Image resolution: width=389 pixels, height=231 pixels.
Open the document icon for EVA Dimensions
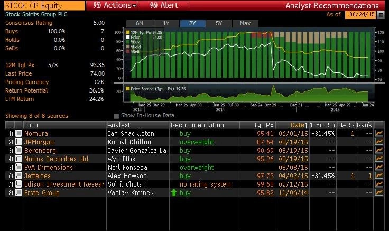(18, 167)
